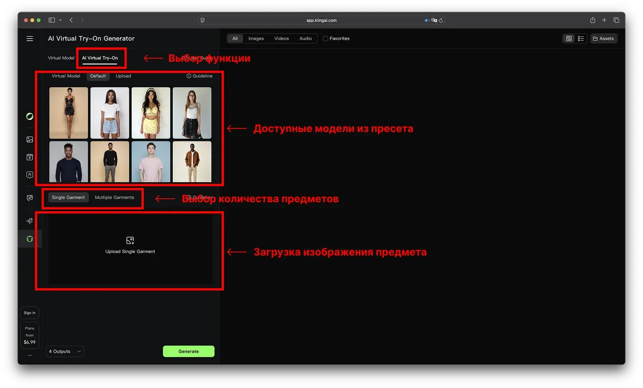Viewport: 643px width, 388px height.
Task: Open the hamburger menu at the top left
Action: coord(30,38)
